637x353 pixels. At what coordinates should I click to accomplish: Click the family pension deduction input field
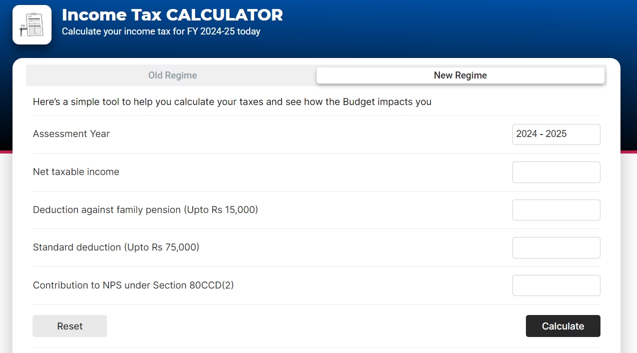point(556,210)
